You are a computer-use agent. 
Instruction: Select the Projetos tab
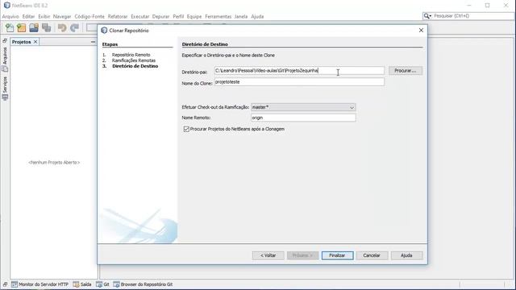pos(22,42)
